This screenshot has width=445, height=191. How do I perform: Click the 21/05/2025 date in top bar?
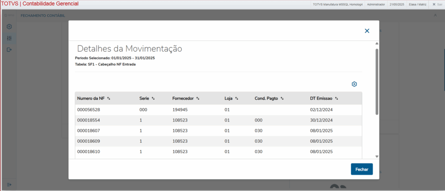tap(397, 4)
